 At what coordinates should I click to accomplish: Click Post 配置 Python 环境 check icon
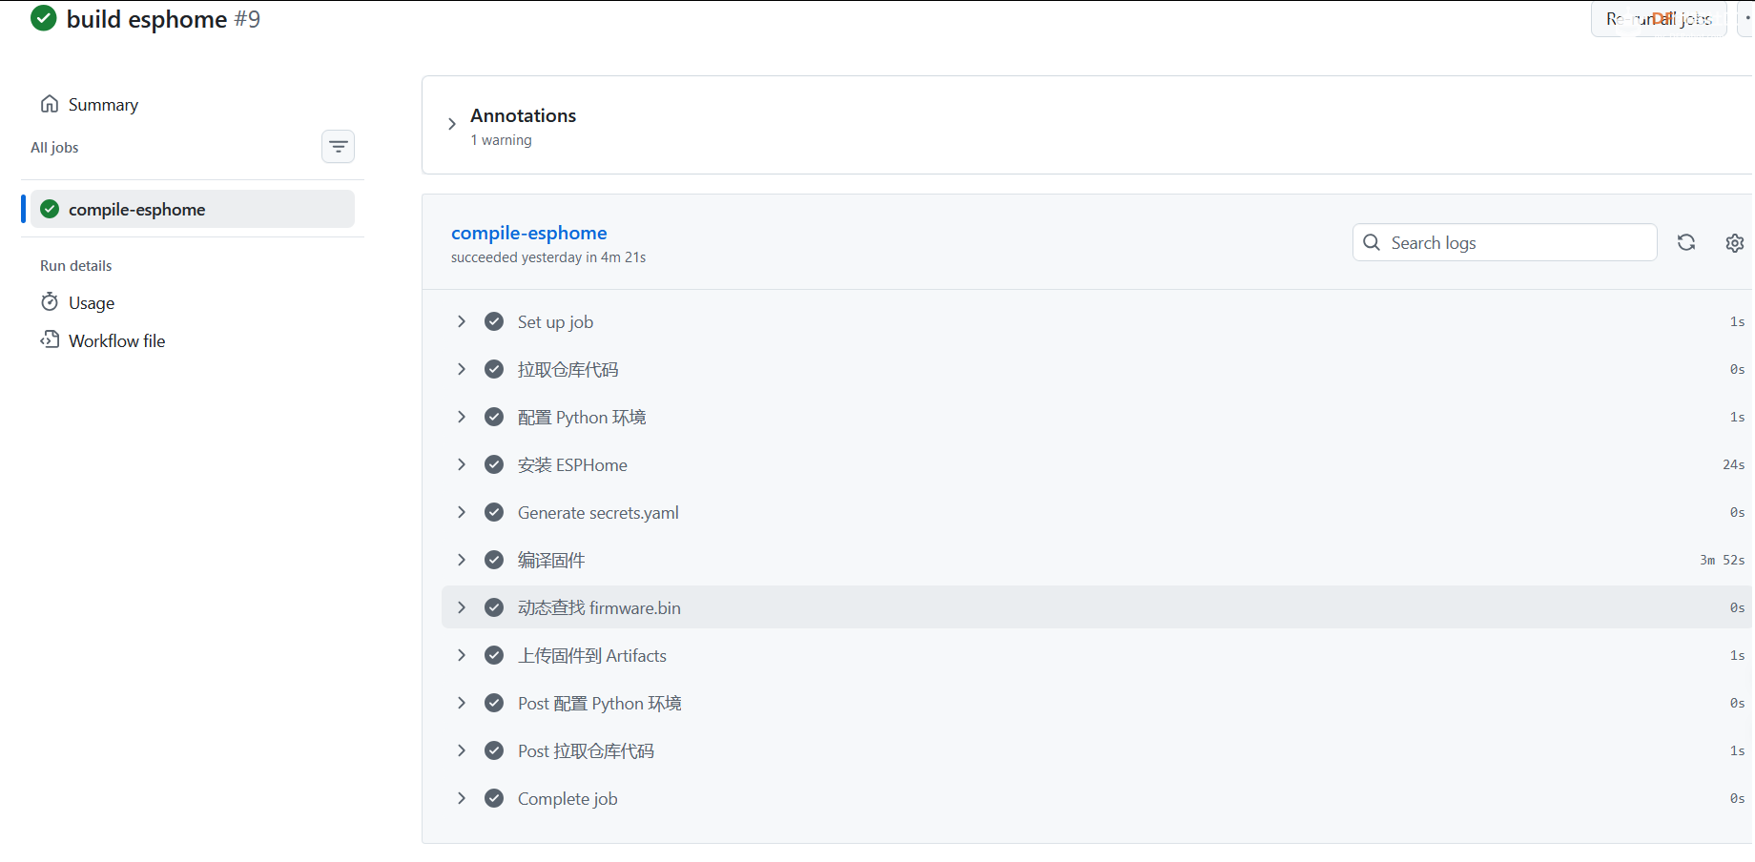tap(494, 703)
